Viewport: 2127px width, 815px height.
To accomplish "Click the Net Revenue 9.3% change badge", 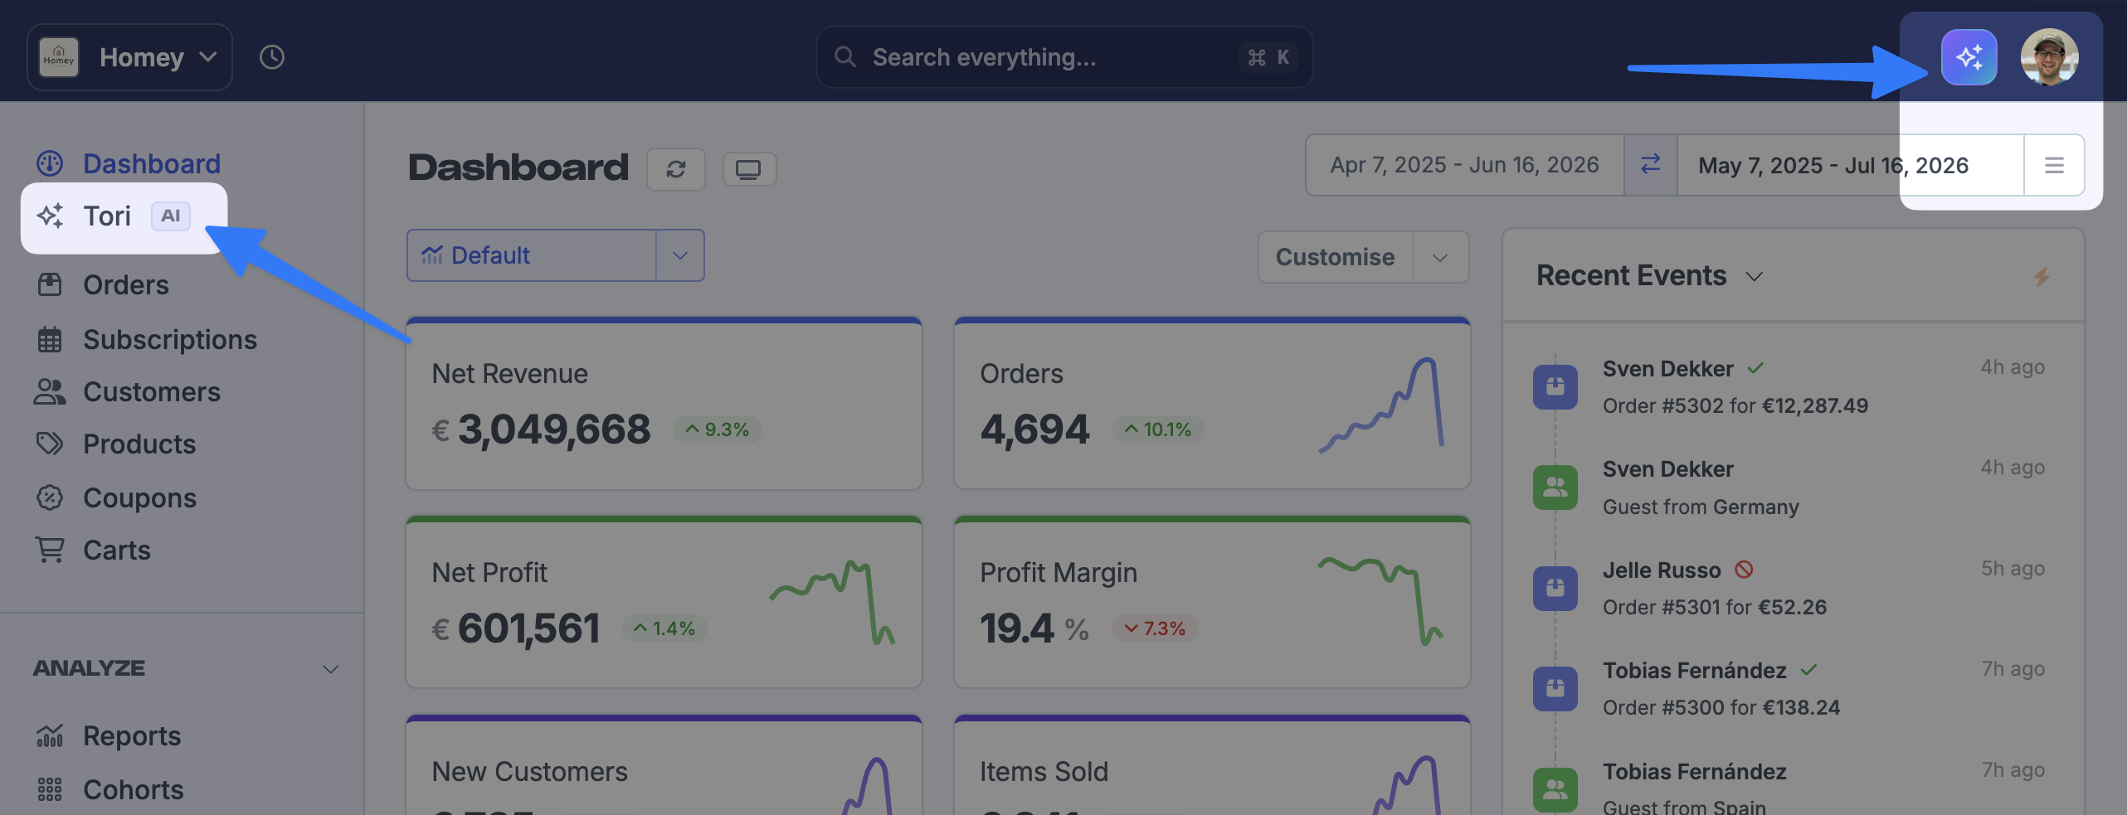I will [717, 429].
